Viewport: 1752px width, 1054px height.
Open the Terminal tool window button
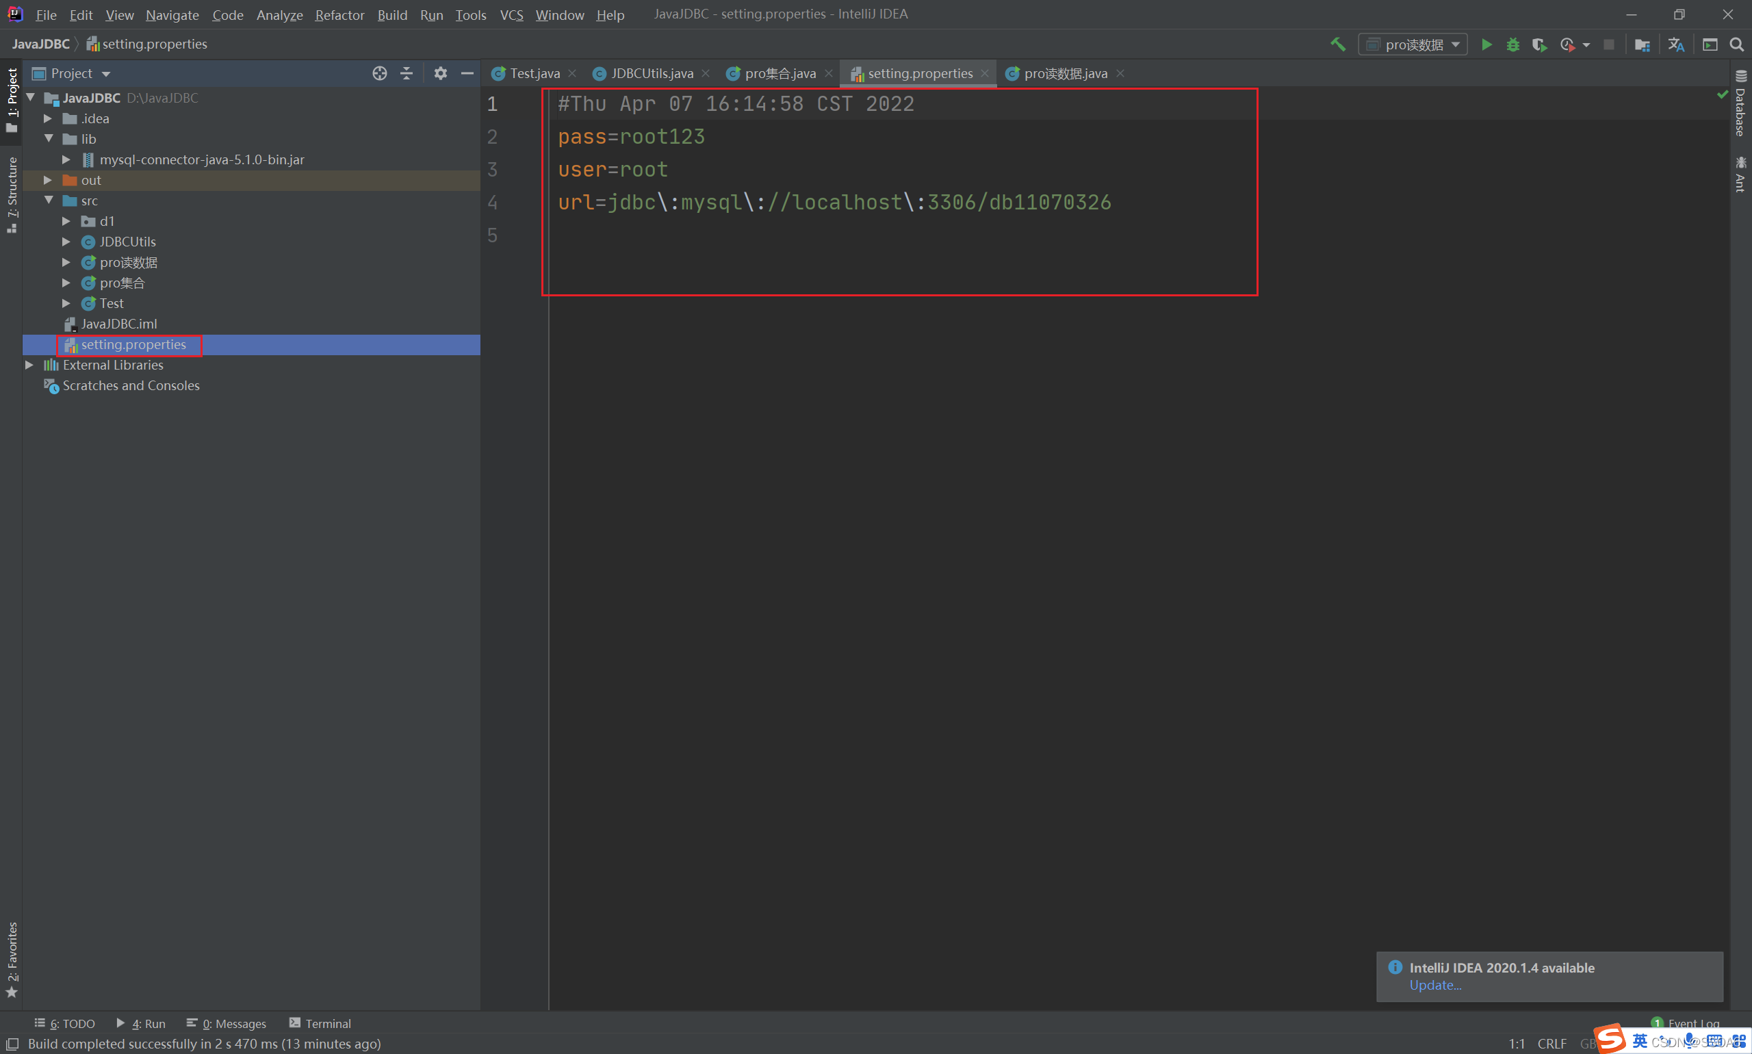320,1023
